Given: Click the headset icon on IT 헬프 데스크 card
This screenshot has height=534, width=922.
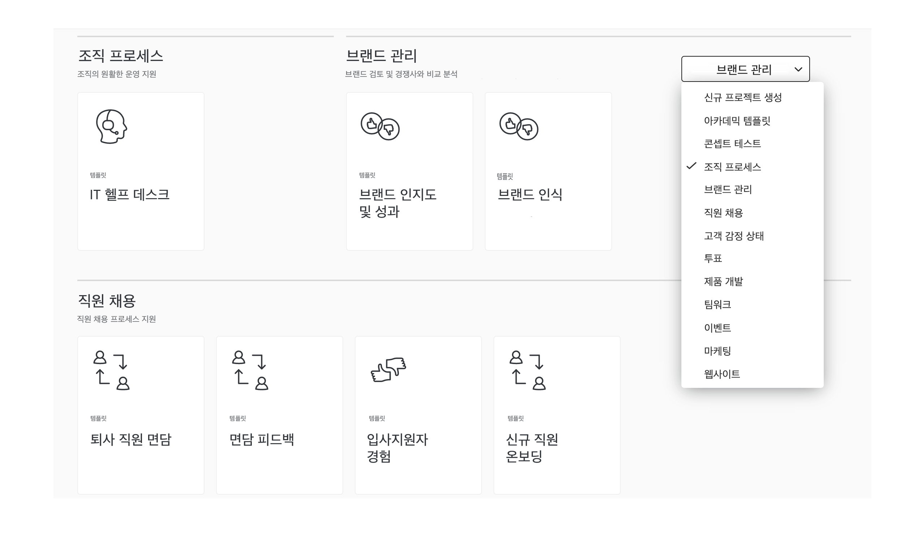Looking at the screenshot, I should pyautogui.click(x=112, y=126).
